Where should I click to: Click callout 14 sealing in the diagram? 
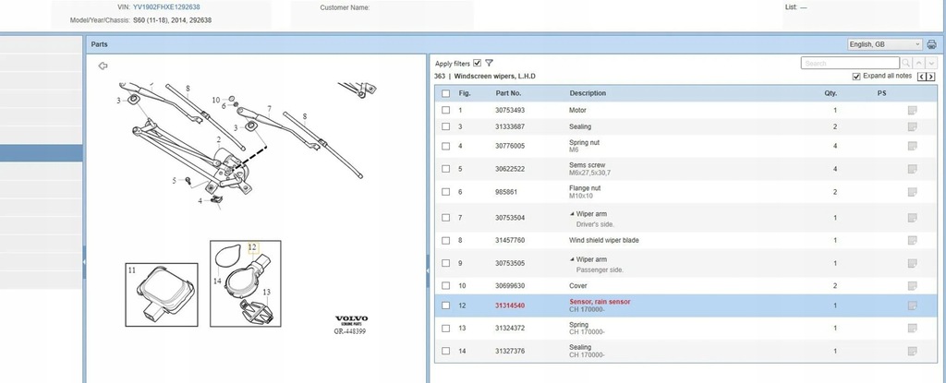(217, 281)
